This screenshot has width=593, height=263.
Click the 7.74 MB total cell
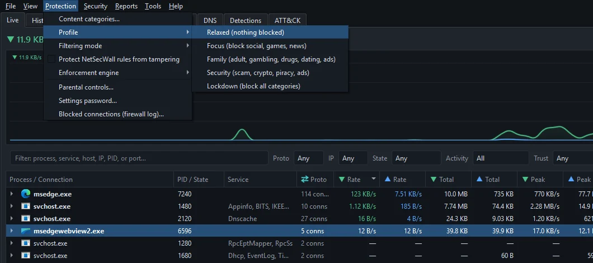coord(455,206)
